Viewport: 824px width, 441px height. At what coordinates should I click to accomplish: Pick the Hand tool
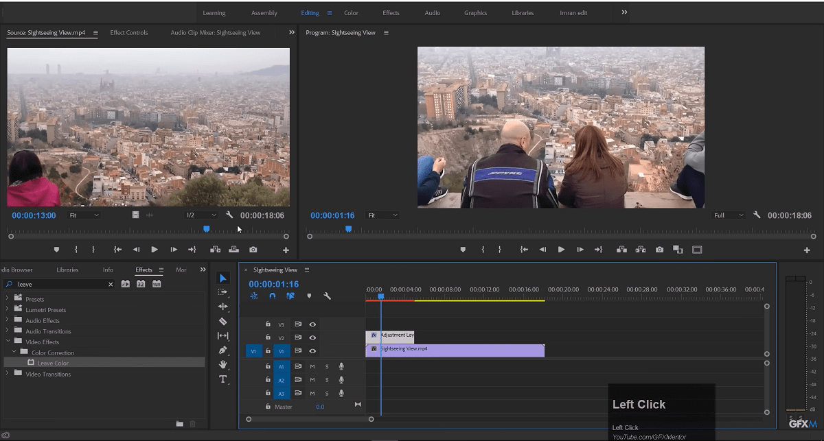point(222,365)
